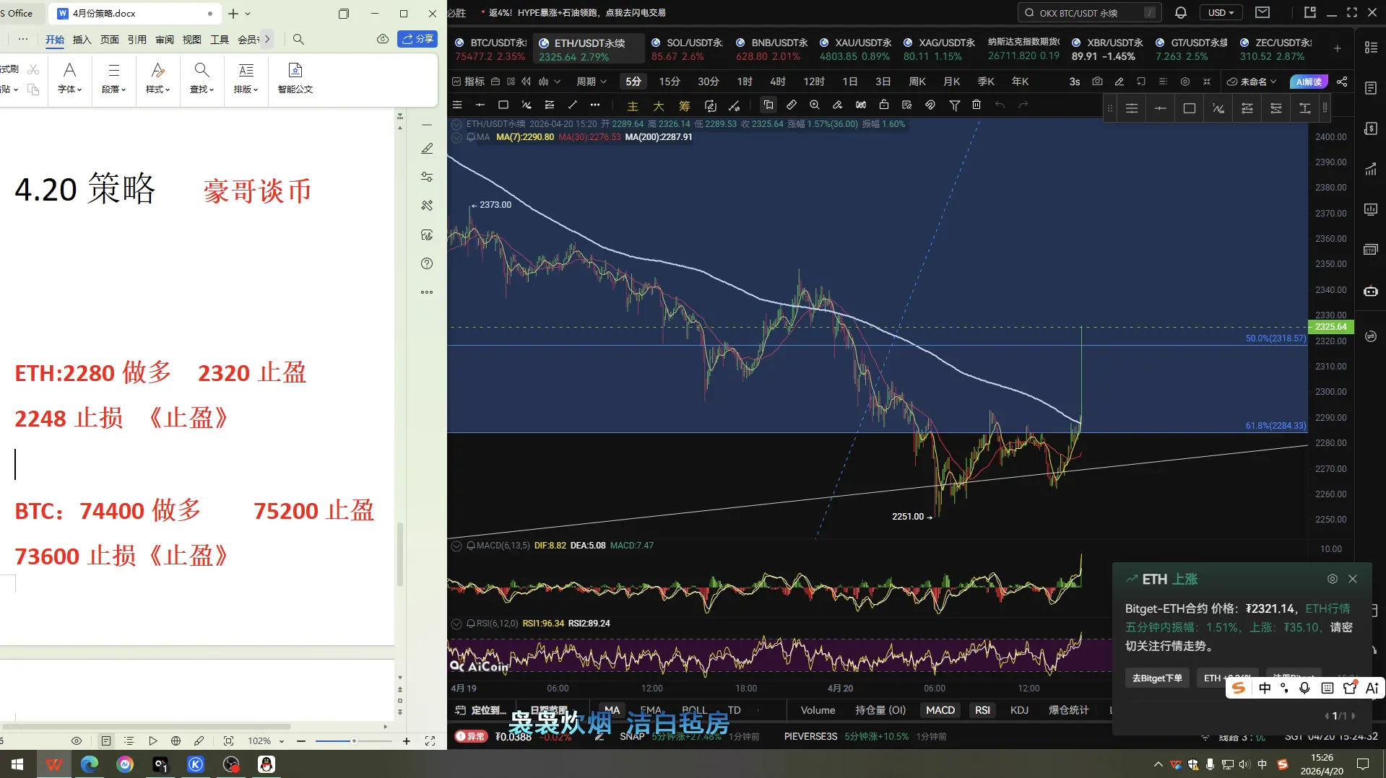The image size is (1386, 778).
Task: Expand more ribbon tabs with the chevron
Action: (x=267, y=39)
